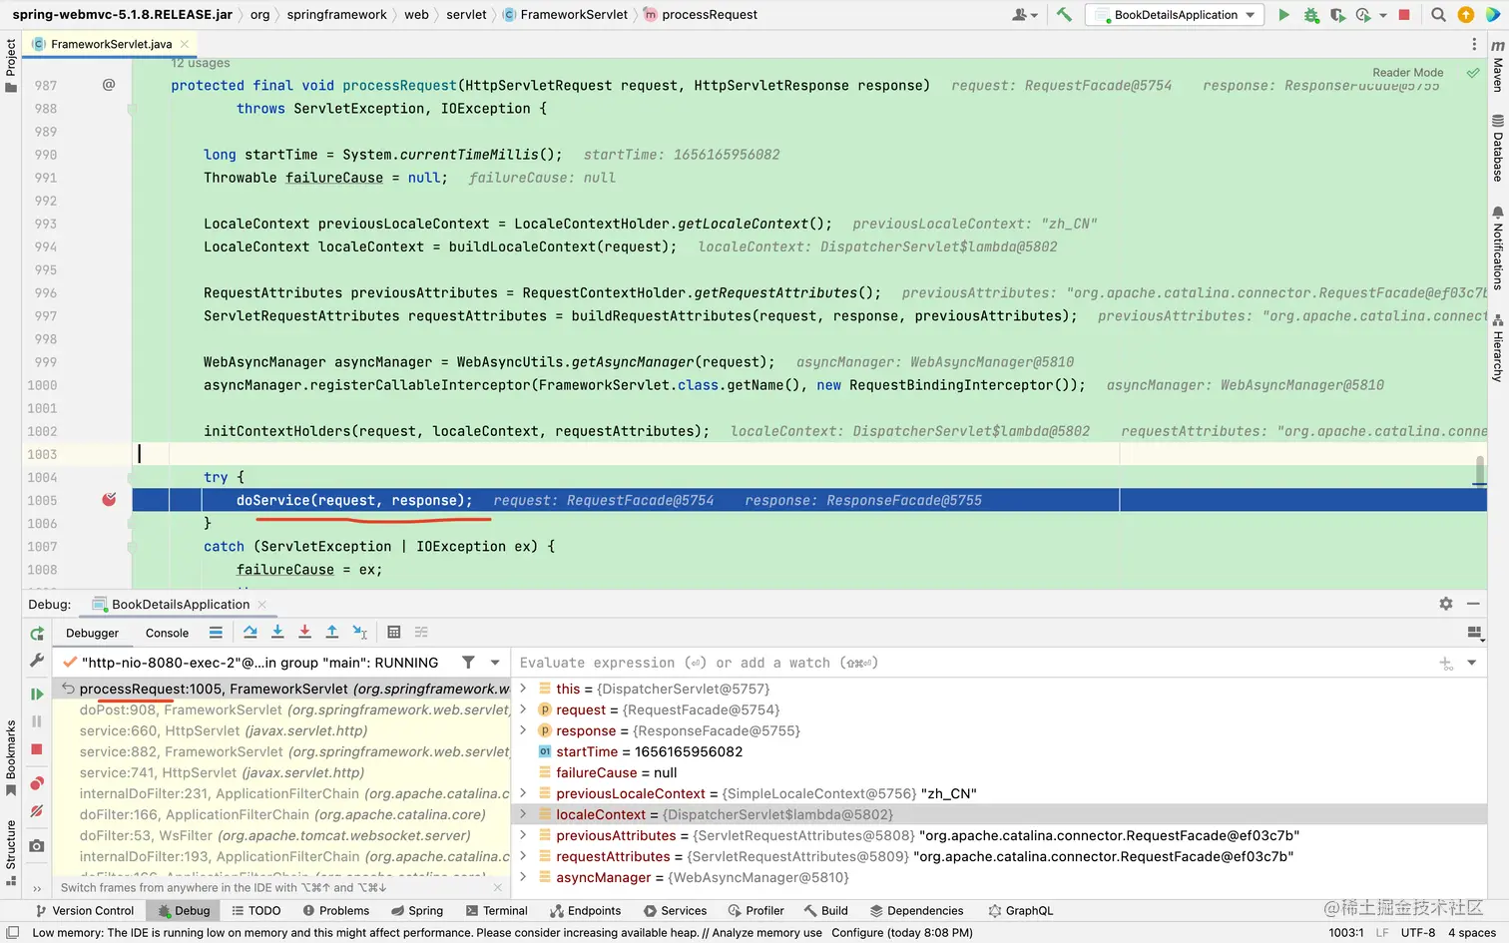
Task: Click 'Analyze memory use' in the status bar
Action: 766,933
